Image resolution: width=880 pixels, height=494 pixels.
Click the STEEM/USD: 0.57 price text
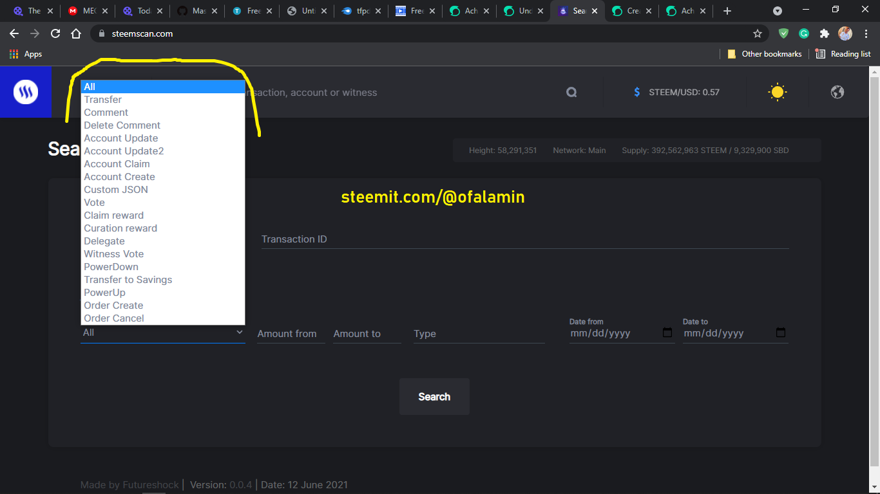(x=684, y=93)
